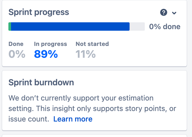The height and width of the screenshot is (137, 192).
Task: Click the Done 0% value
Action: coord(17,54)
